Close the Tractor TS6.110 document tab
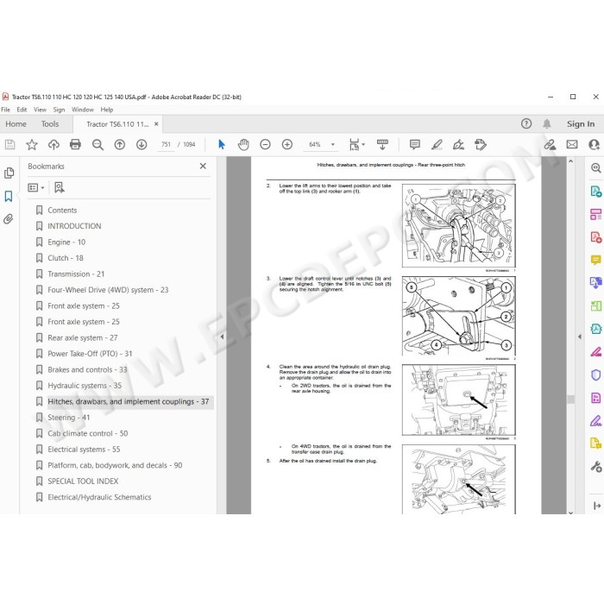604x604 pixels. (156, 124)
